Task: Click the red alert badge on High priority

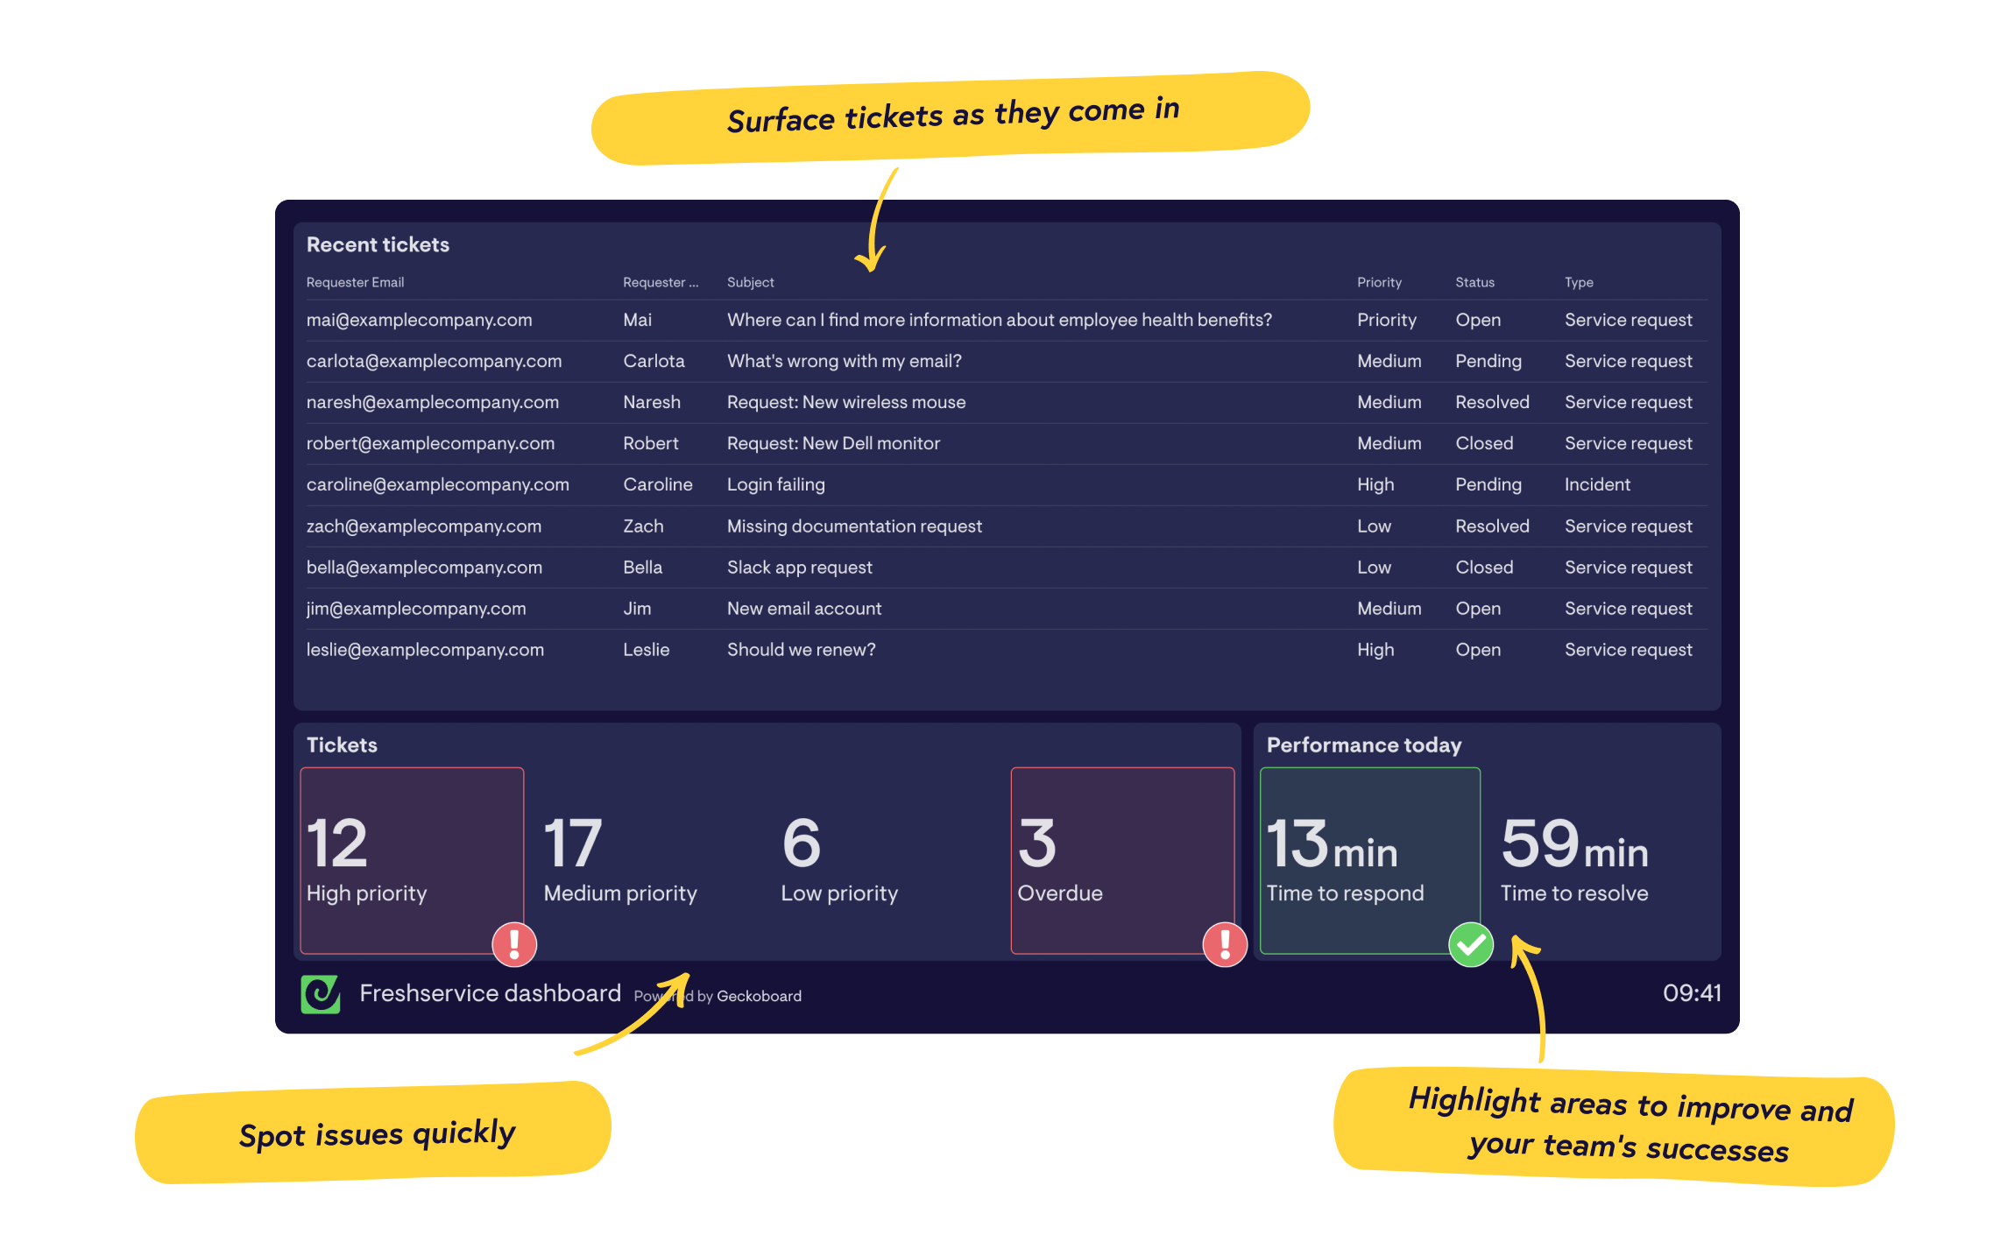Action: (x=514, y=944)
